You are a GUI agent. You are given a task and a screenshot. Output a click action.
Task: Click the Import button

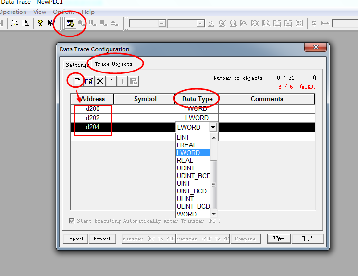click(x=75, y=239)
